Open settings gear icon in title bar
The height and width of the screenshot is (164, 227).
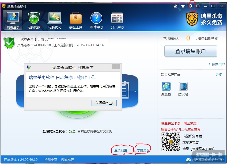click(191, 6)
